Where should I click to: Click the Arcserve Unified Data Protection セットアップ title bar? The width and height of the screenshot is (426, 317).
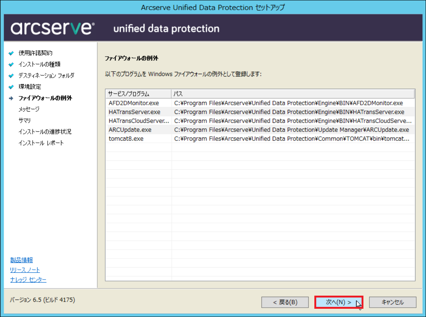213,7
